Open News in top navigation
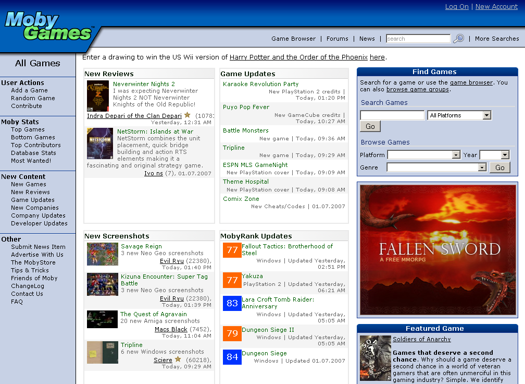This screenshot has width=525, height=384. coord(367,39)
